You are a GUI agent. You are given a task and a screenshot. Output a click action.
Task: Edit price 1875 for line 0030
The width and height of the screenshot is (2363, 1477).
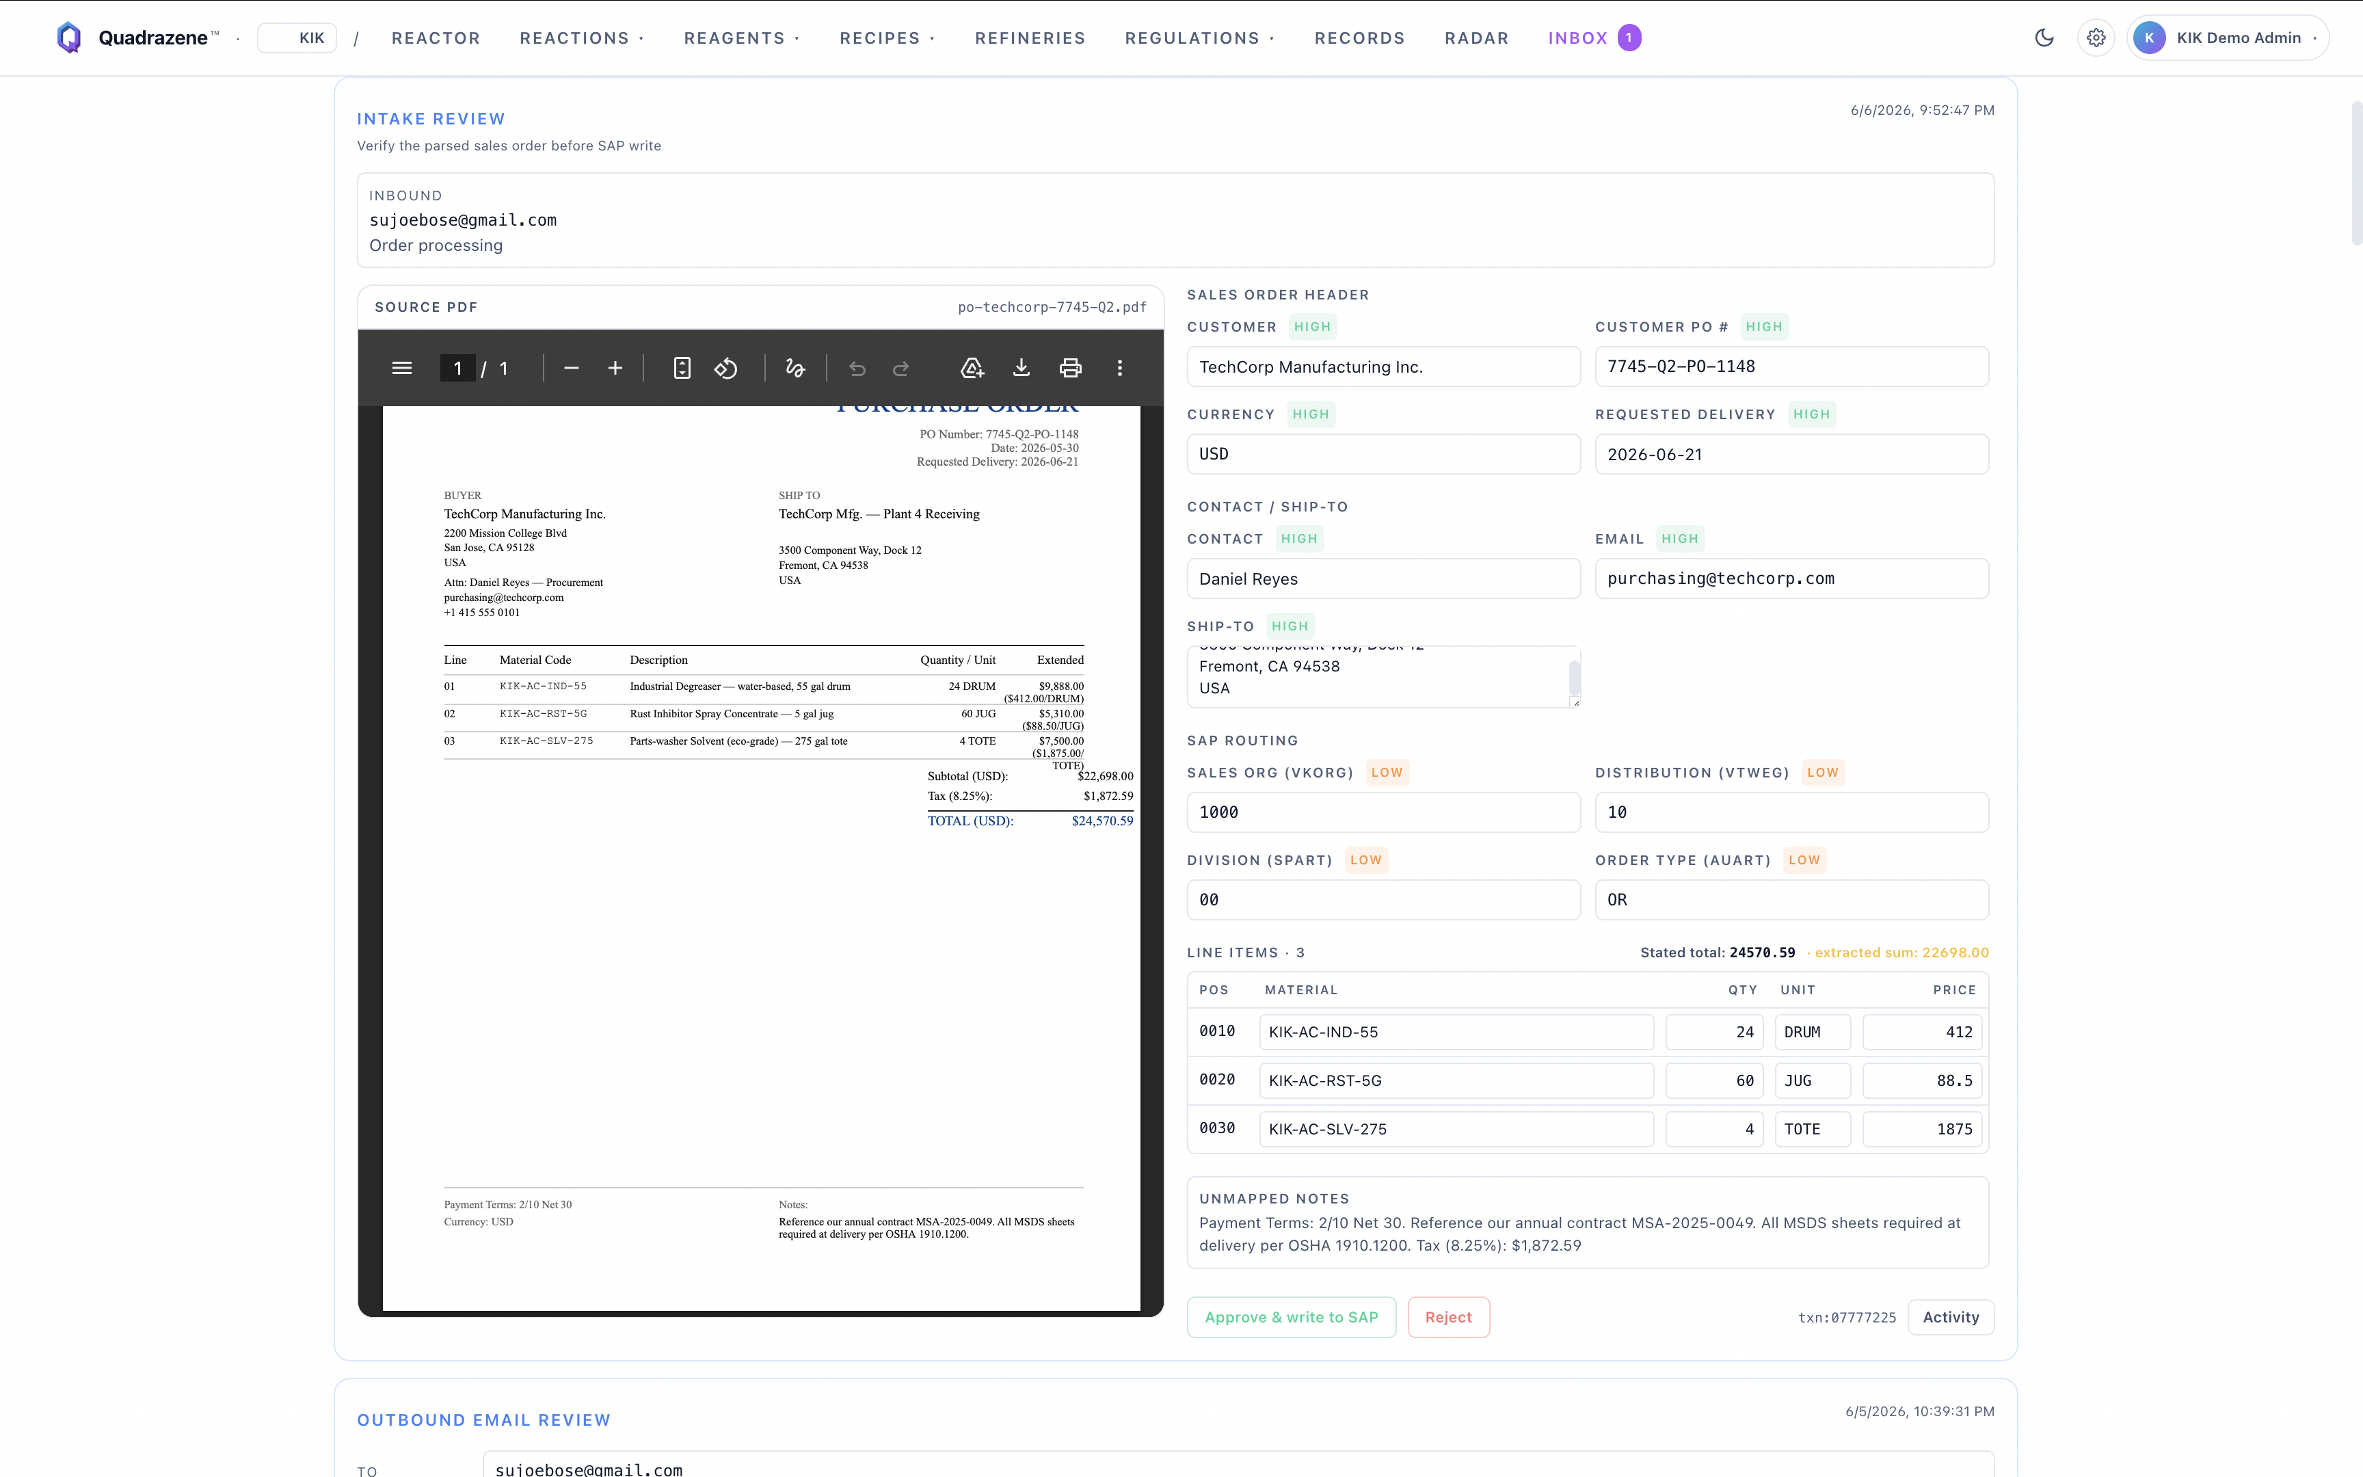[x=1921, y=1129]
